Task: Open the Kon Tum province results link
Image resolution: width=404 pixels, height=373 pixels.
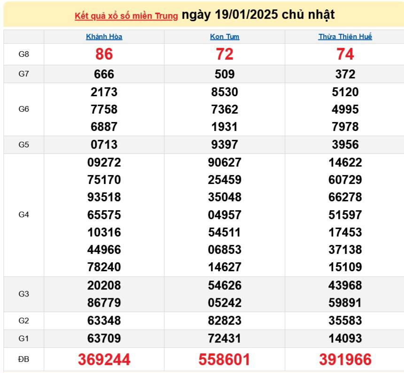Action: [224, 37]
